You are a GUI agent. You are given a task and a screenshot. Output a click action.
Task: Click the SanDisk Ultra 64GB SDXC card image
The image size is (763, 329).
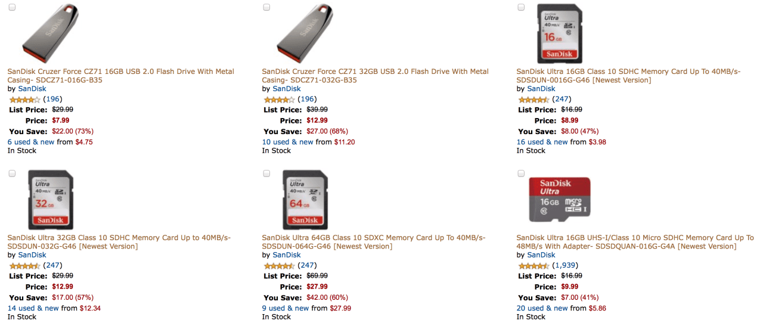[x=305, y=200]
